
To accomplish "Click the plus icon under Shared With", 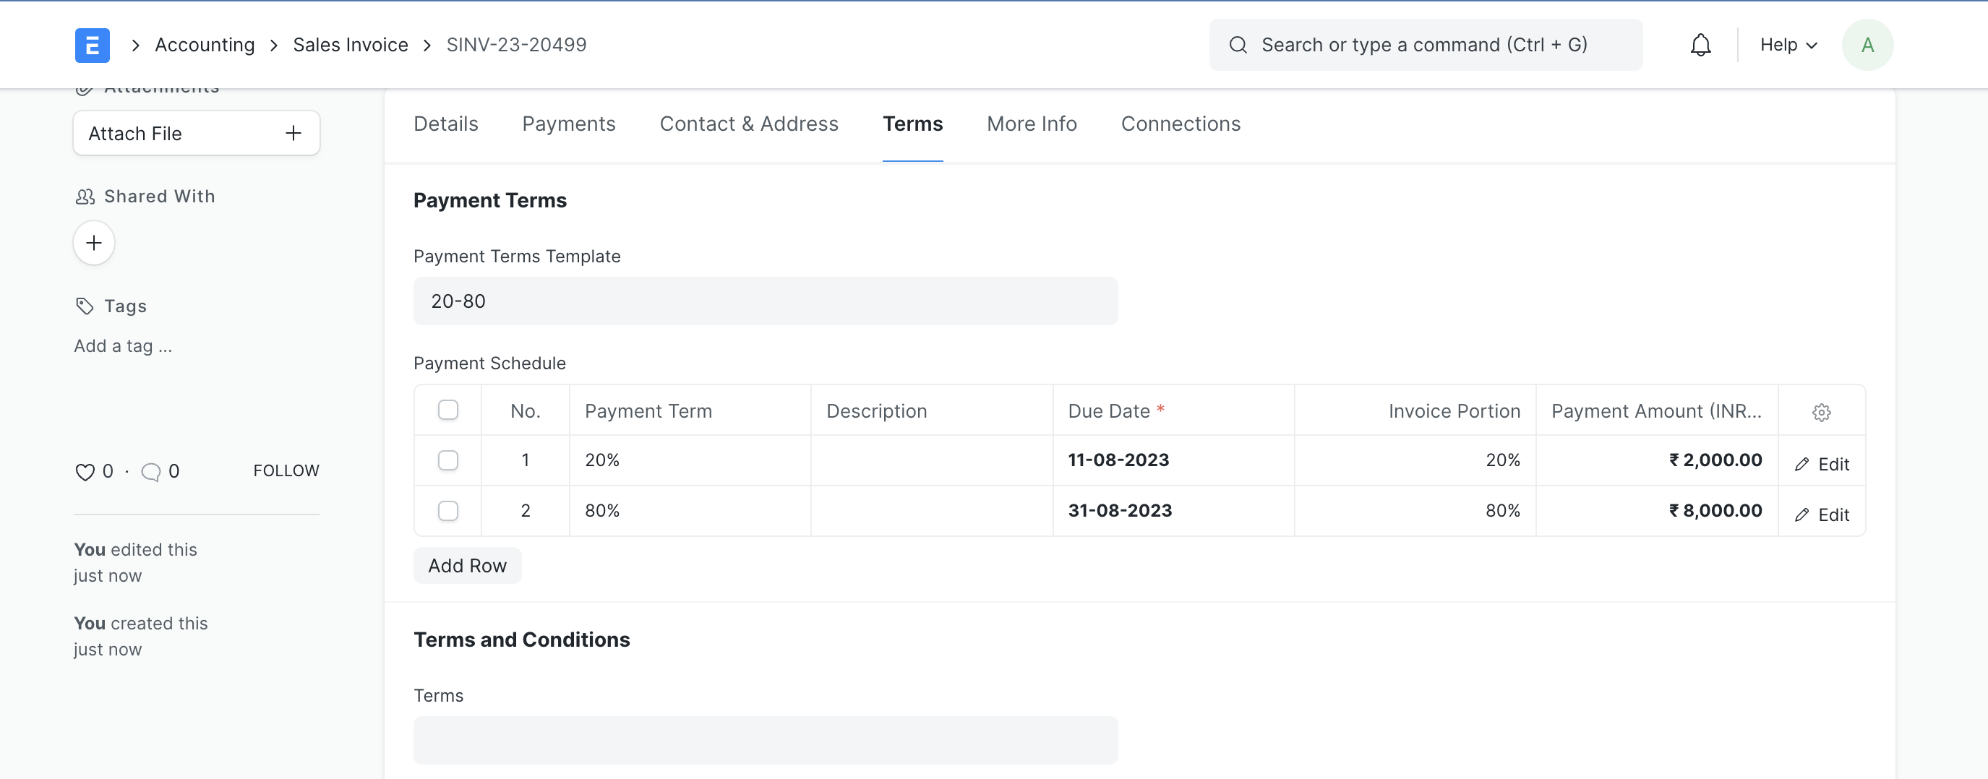I will point(94,243).
